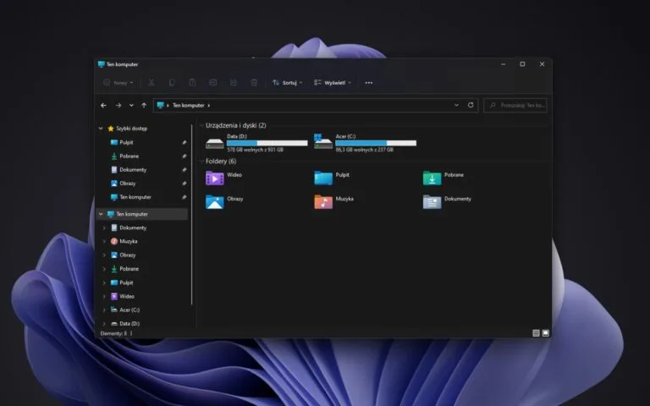Select the Pobrane folder icon in Foldery
Image resolution: width=650 pixels, height=406 pixels.
click(x=432, y=178)
